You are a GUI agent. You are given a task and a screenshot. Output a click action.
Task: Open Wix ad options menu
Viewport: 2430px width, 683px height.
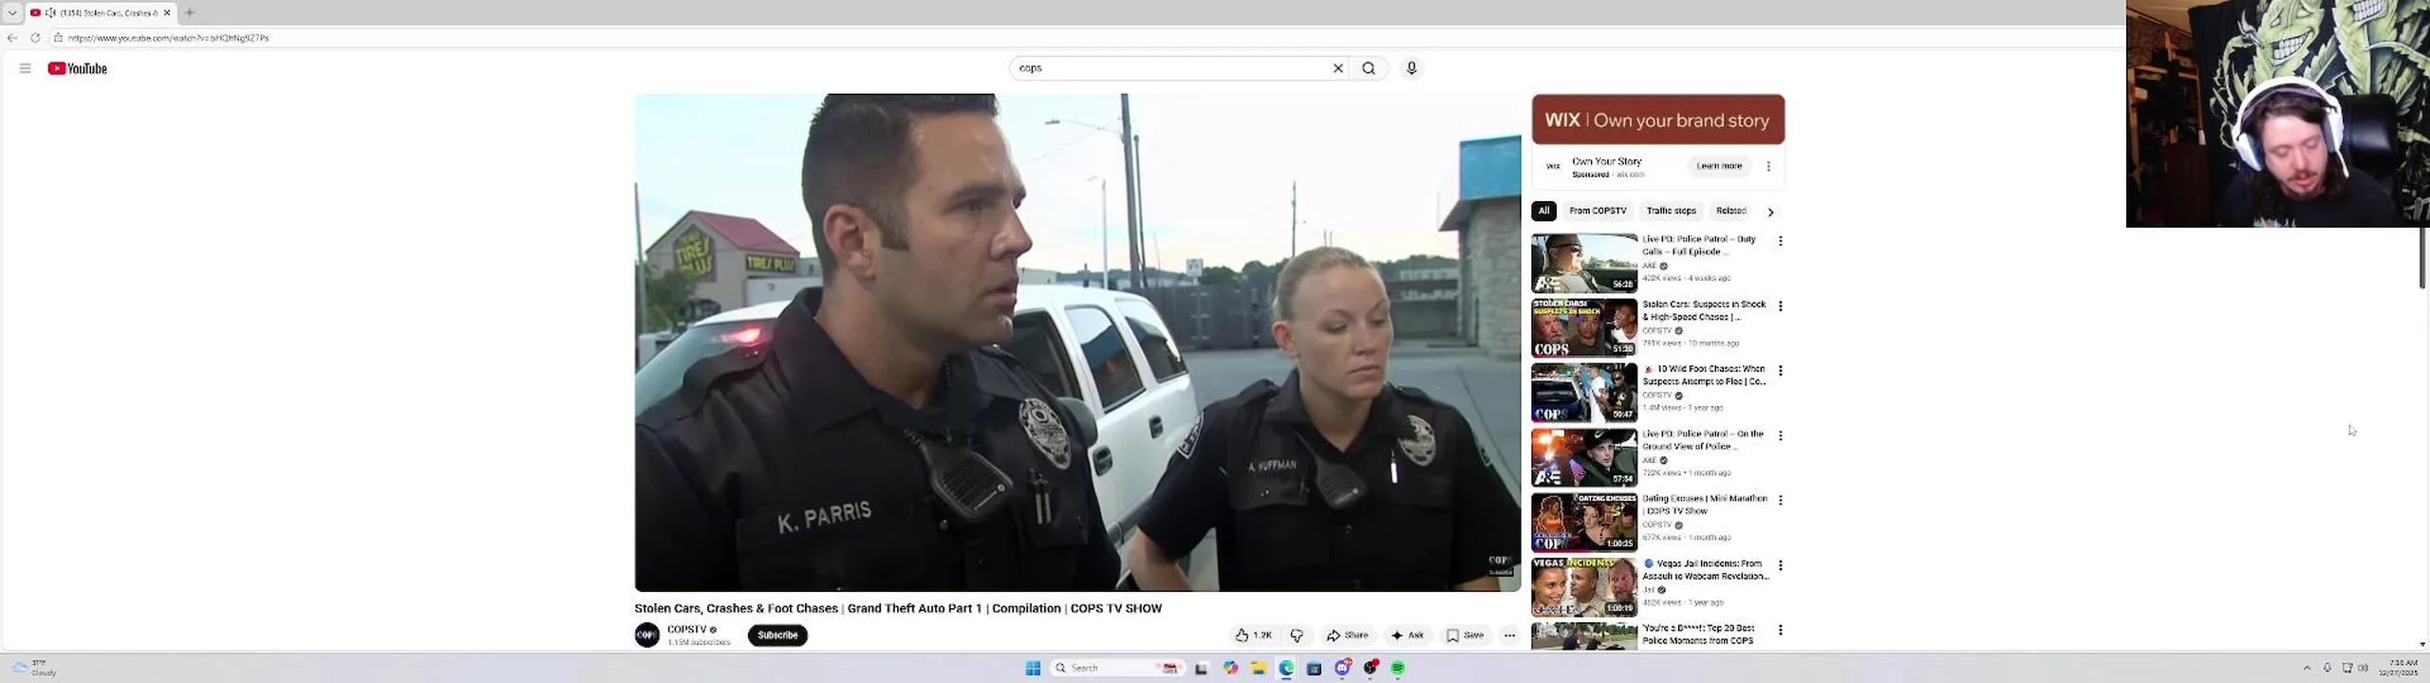click(x=1768, y=166)
